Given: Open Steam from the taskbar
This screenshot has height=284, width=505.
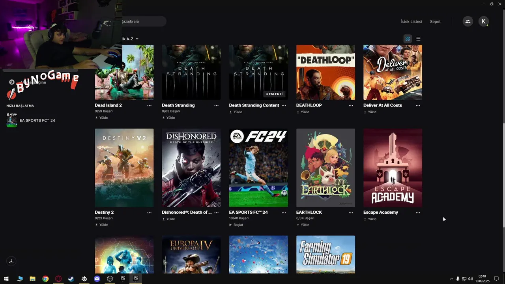Looking at the screenshot, I should tap(71, 279).
